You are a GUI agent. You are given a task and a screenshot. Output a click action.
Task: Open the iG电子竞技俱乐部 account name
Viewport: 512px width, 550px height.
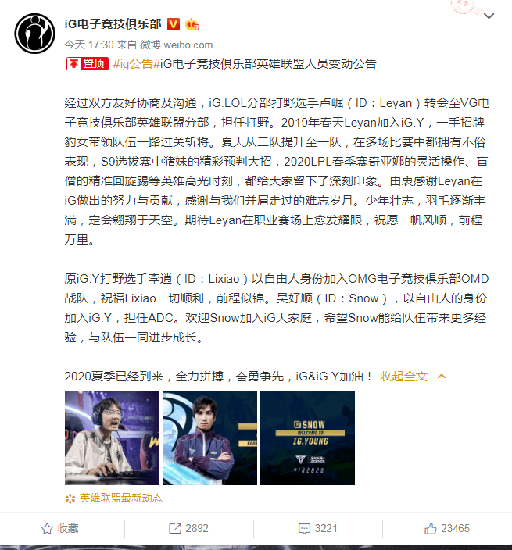coord(113,24)
